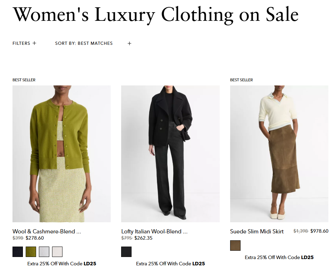Open the Sort By plus icon
336x274 pixels.
pyautogui.click(x=129, y=43)
